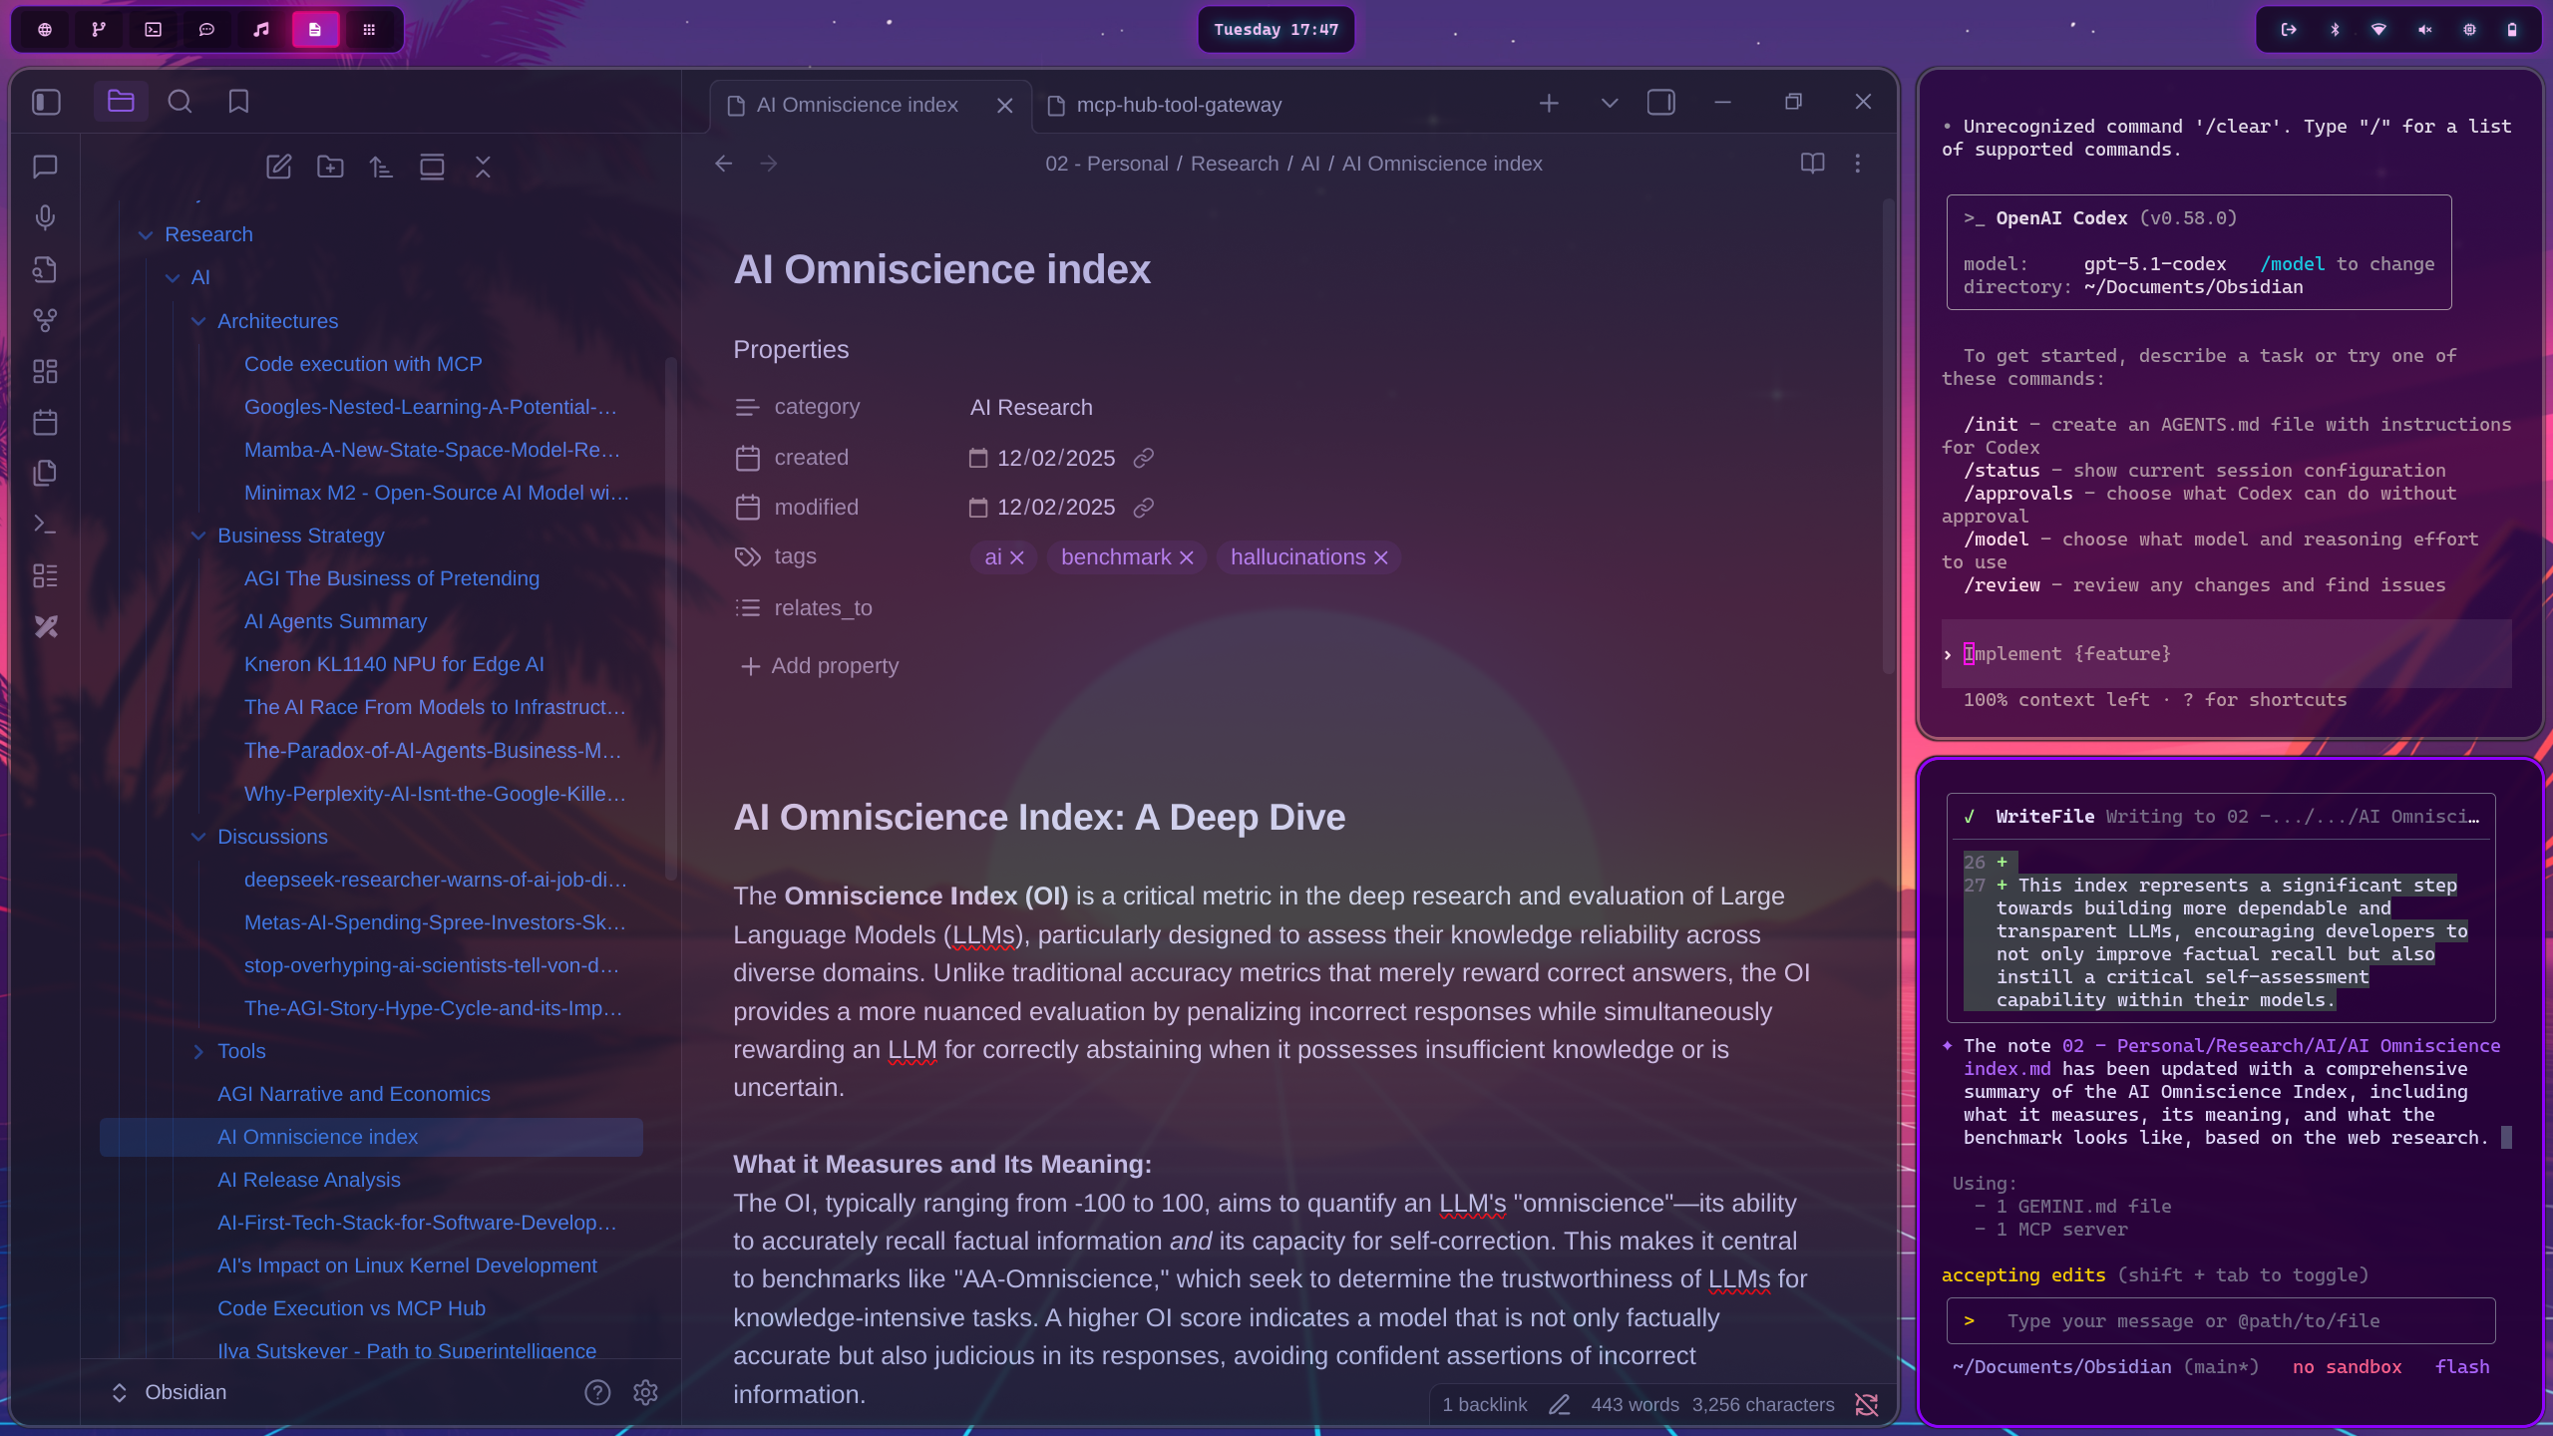Open the tab list dropdown arrow

point(1609,103)
